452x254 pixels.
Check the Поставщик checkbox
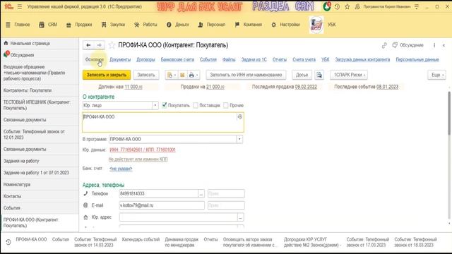pos(196,105)
